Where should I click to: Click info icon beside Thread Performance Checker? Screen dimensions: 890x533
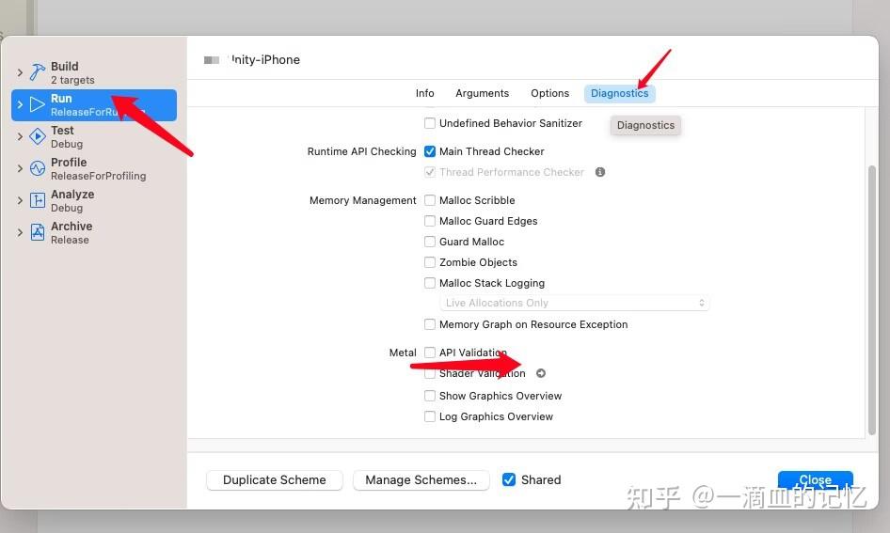(600, 172)
